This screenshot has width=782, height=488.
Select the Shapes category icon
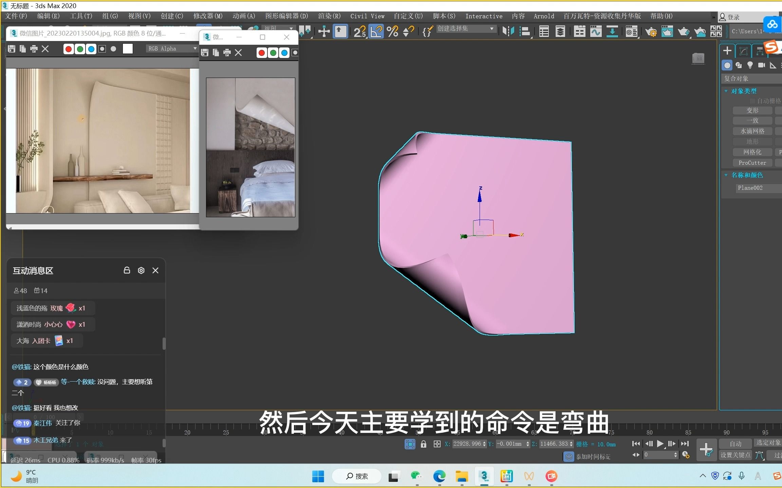click(739, 65)
